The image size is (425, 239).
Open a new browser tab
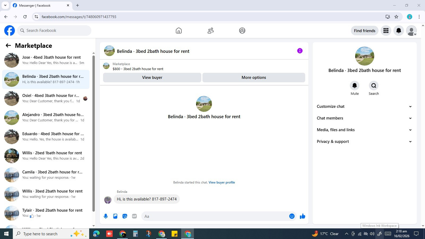point(78,5)
